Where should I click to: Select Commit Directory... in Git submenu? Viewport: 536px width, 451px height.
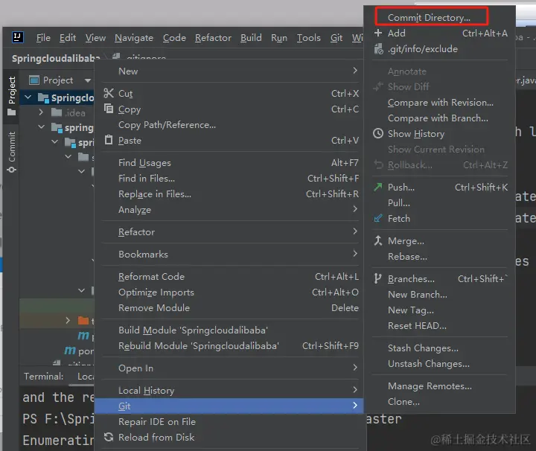coord(429,17)
